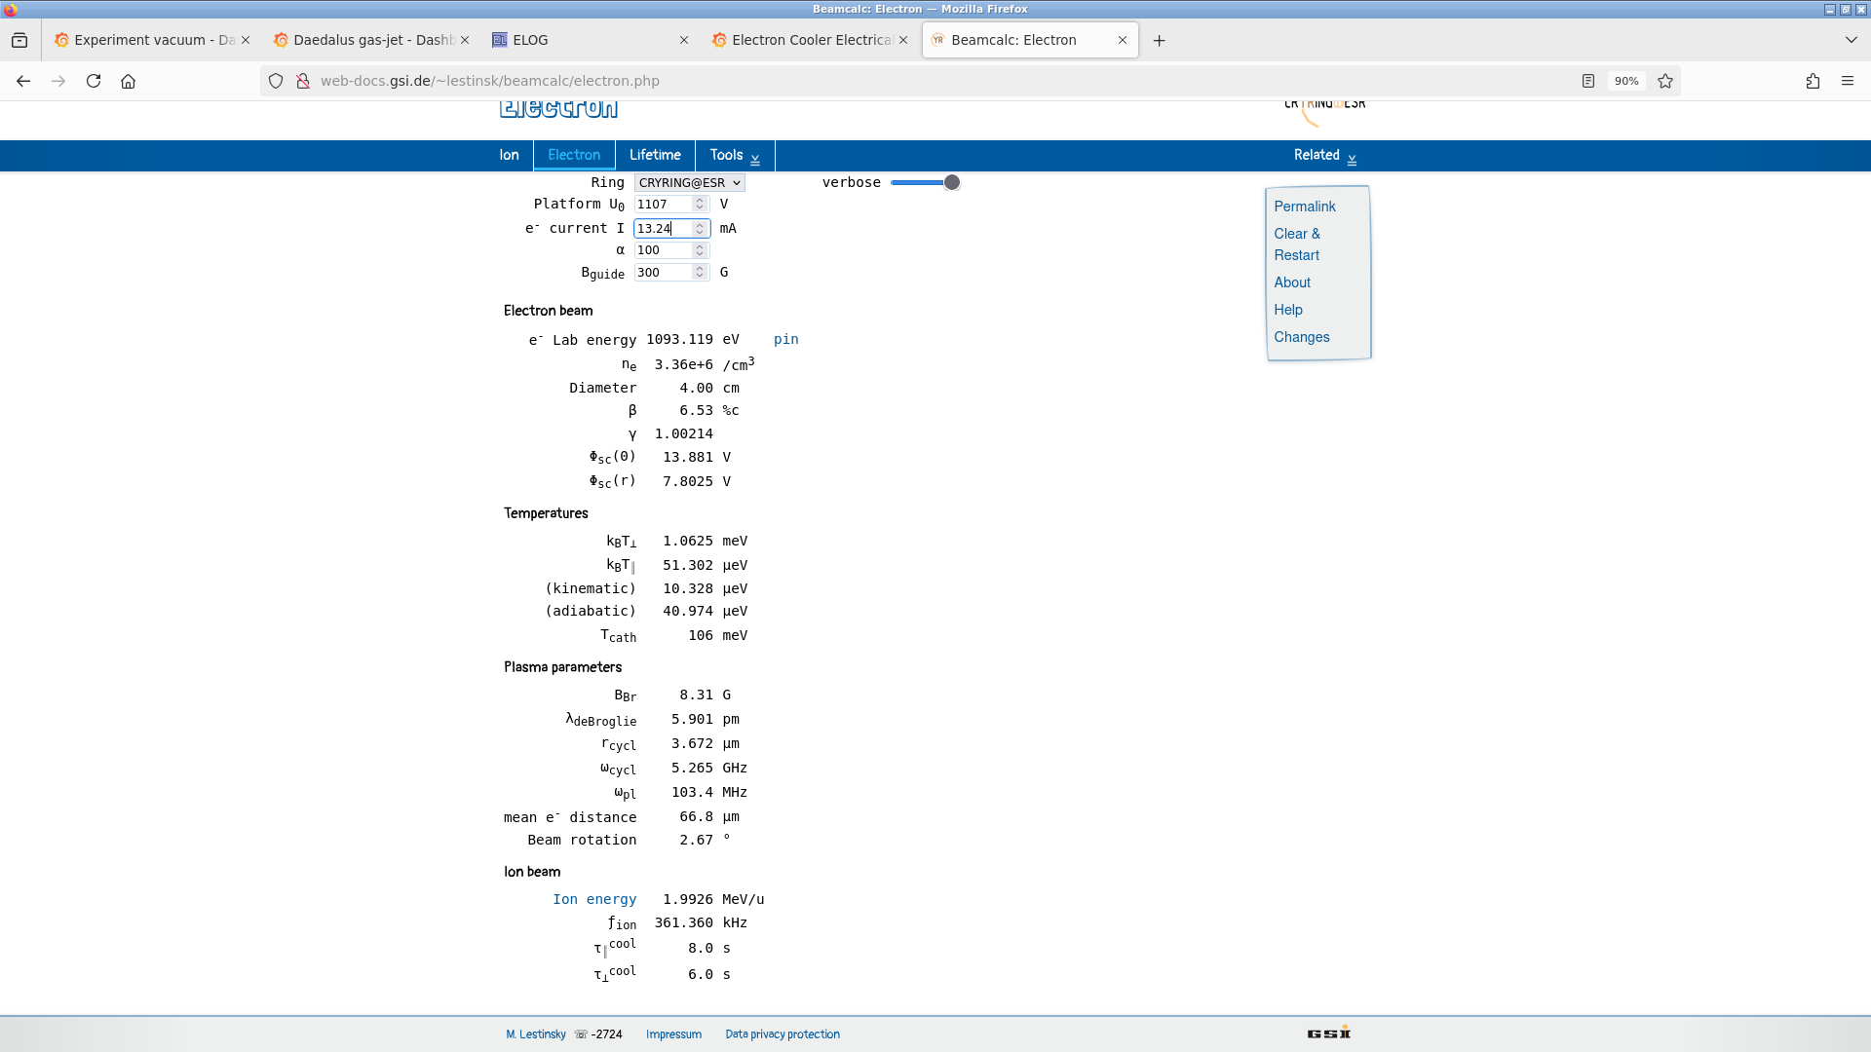The image size is (1871, 1052).
Task: Open the Firefox hamburger menu
Action: (x=1848, y=81)
